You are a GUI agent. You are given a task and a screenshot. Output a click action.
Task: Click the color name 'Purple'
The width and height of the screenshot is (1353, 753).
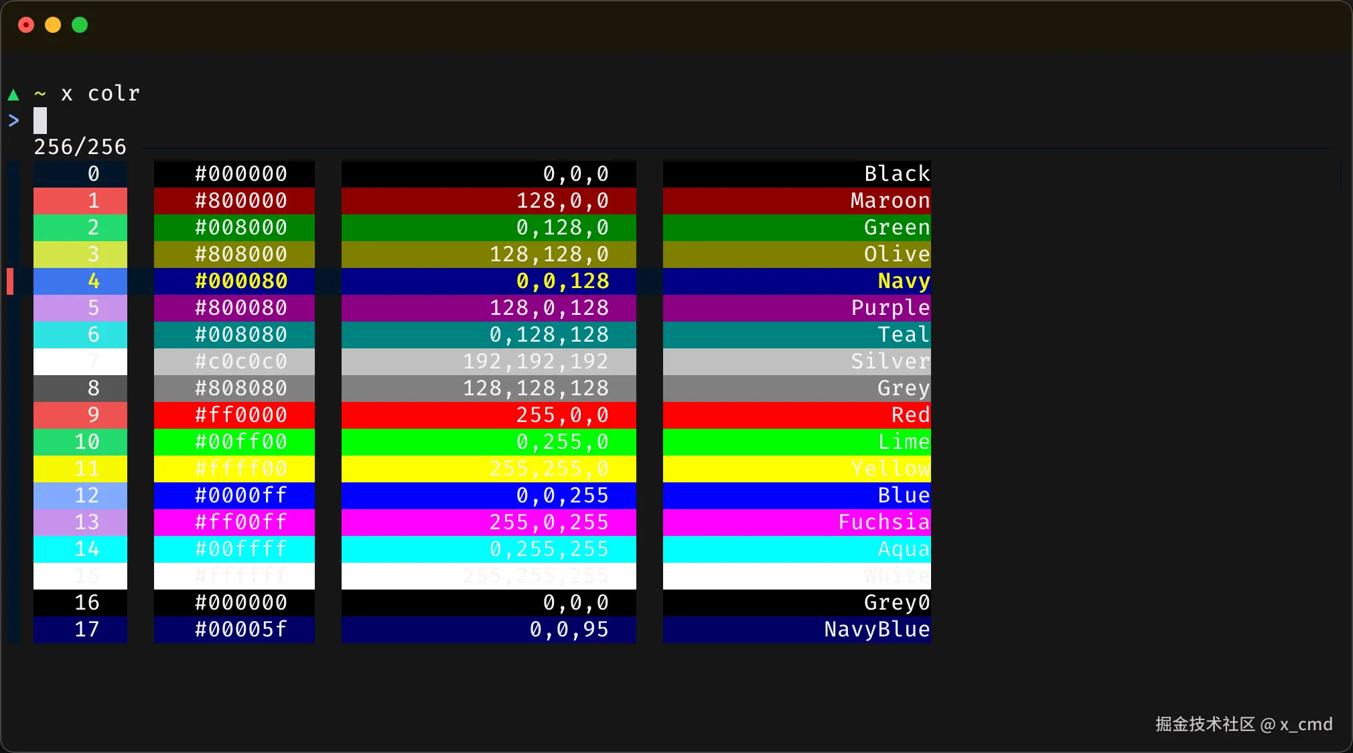(x=891, y=308)
